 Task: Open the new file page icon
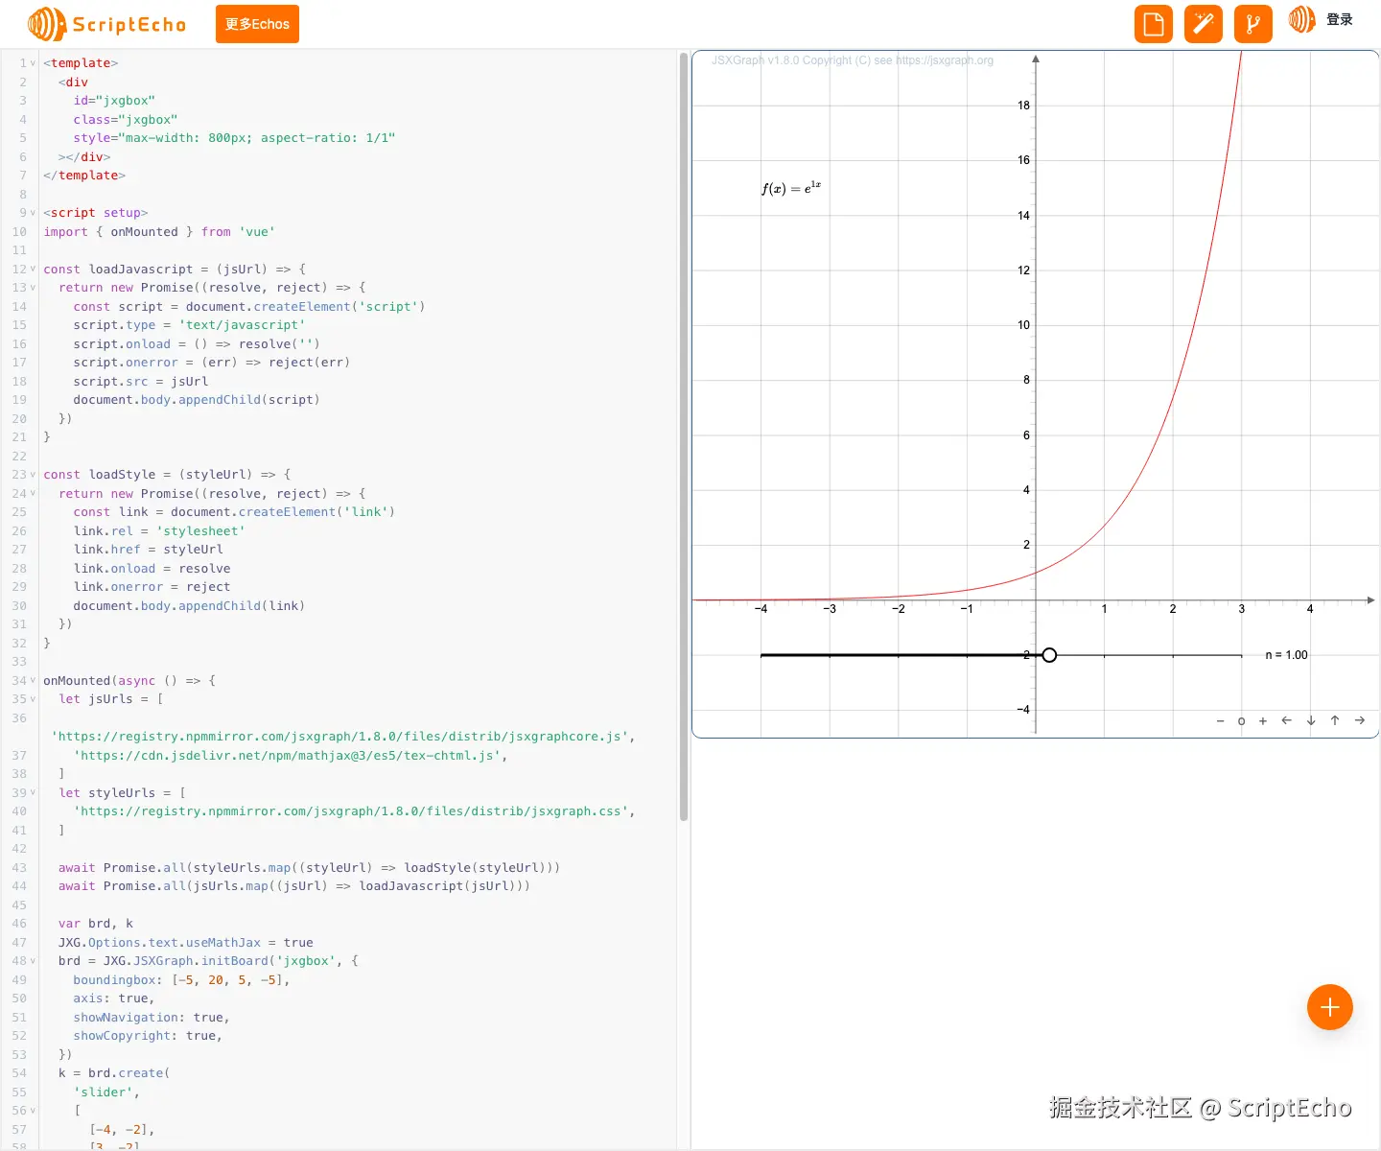point(1154,24)
